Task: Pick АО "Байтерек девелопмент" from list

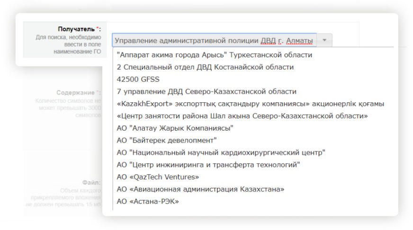Action: (166, 141)
